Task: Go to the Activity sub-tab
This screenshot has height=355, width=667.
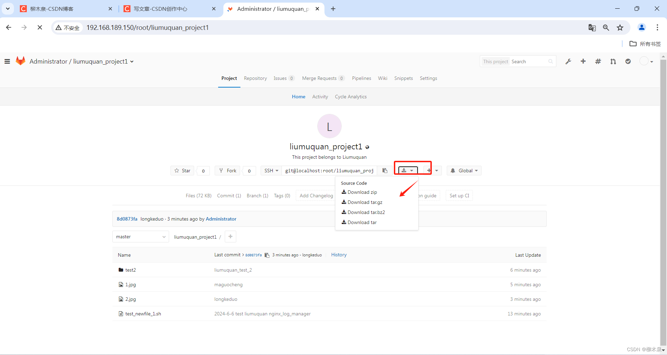Action: 320,97
